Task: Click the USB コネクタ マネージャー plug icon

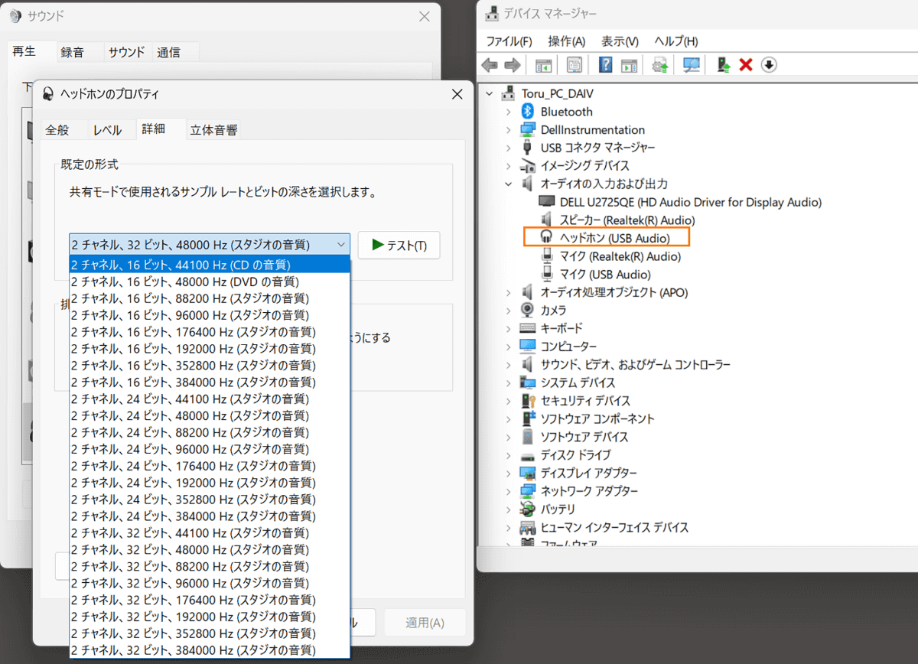Action: pos(527,148)
